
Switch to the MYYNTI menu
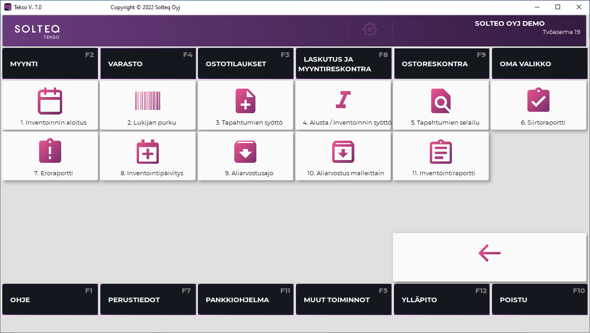pyautogui.click(x=50, y=64)
